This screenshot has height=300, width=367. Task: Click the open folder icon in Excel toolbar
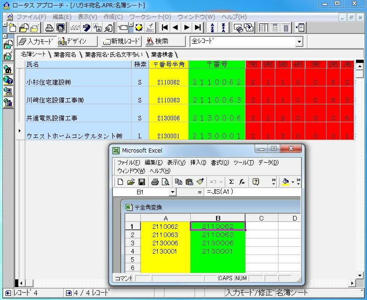[x=131, y=181]
